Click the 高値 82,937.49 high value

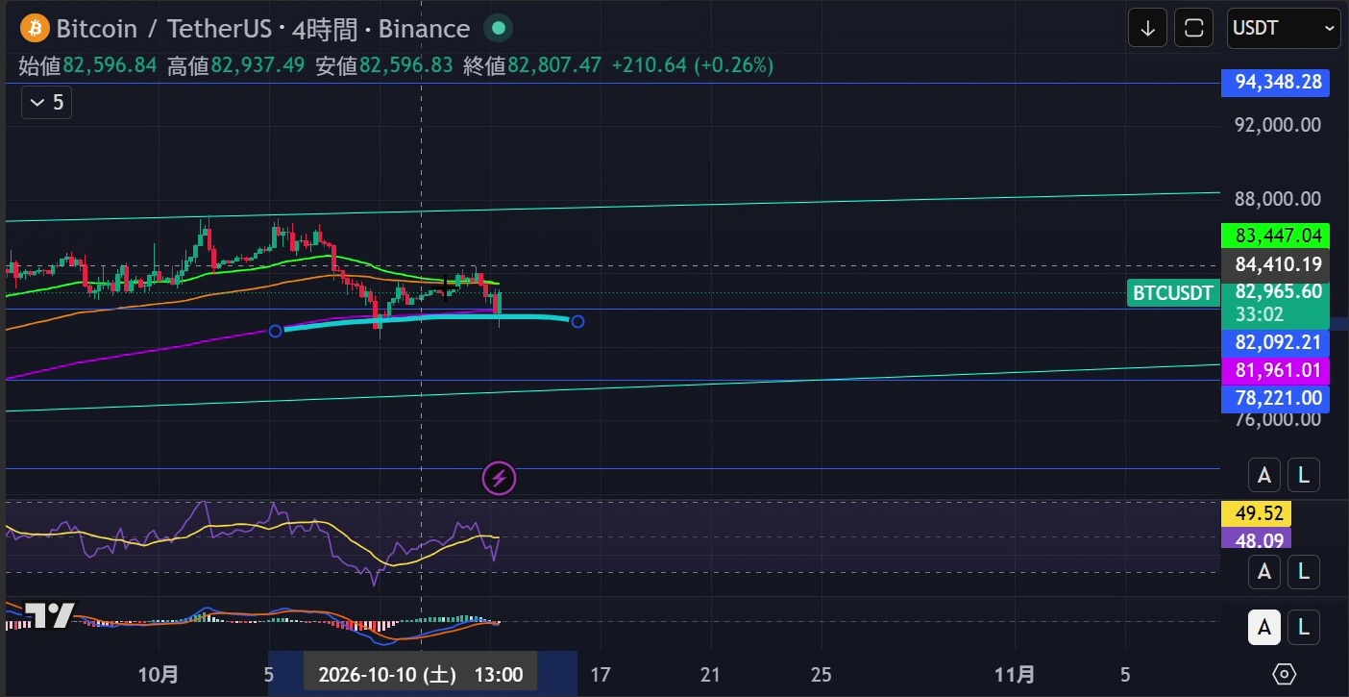pyautogui.click(x=235, y=65)
